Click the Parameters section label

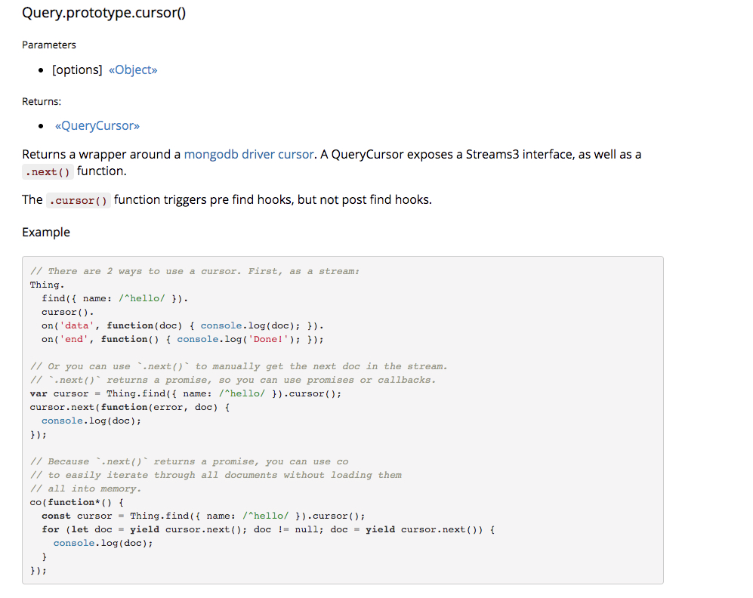click(x=48, y=45)
